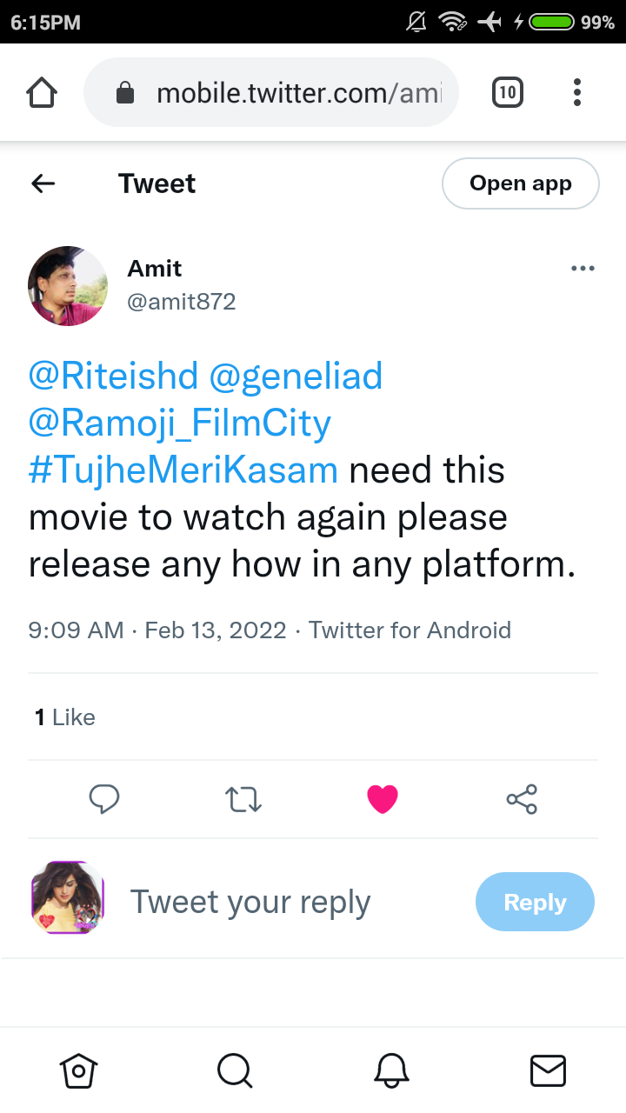Open the @Riteishd mention link
626x1113 pixels.
point(113,377)
